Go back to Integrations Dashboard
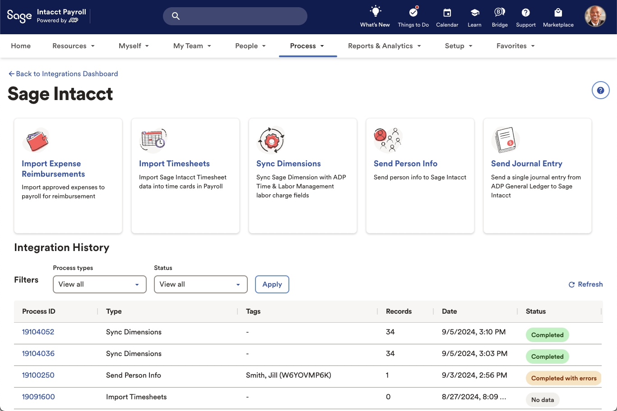 click(63, 74)
